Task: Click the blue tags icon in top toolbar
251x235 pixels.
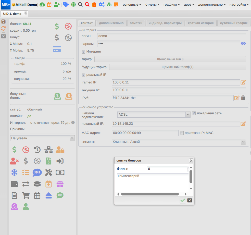Action: tap(66, 5)
